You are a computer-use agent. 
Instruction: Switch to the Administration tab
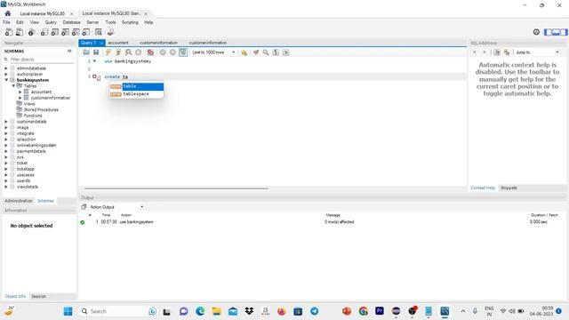tap(19, 201)
